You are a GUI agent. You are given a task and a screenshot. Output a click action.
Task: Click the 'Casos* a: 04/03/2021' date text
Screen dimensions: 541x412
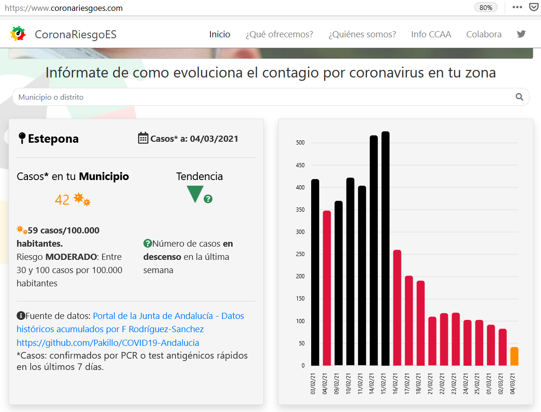tap(194, 138)
